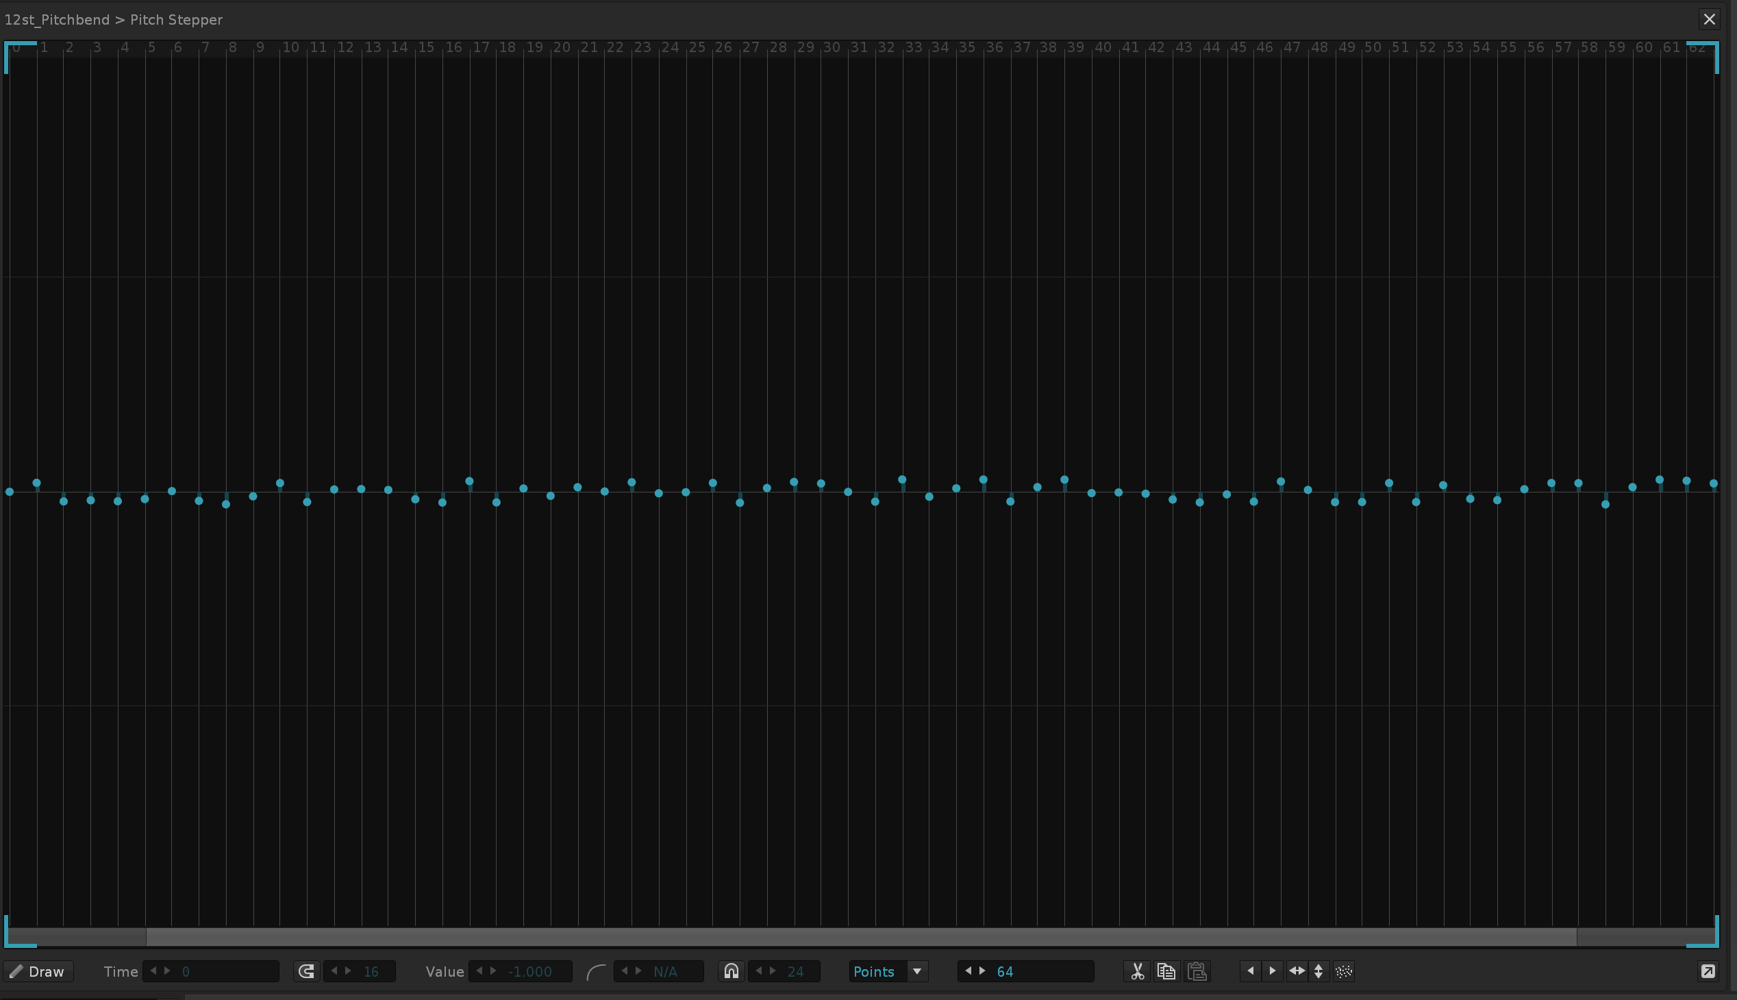Click the copy envelope icon
The height and width of the screenshot is (1000, 1737).
point(1166,971)
